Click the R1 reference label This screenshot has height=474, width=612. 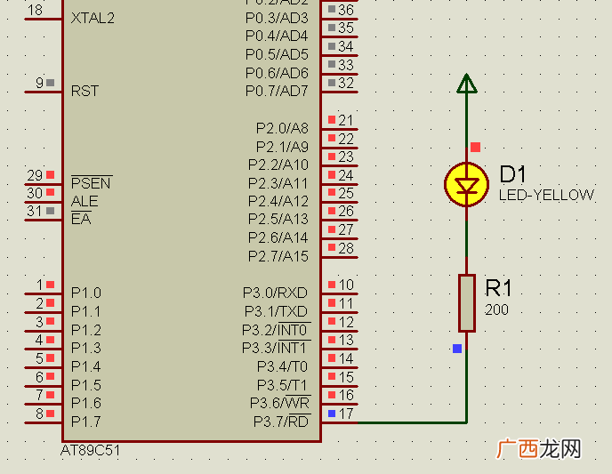498,288
